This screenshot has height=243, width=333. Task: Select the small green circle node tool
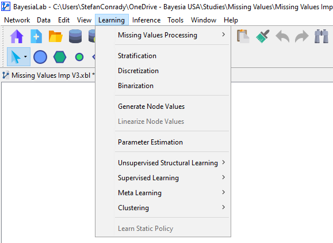coord(79,57)
